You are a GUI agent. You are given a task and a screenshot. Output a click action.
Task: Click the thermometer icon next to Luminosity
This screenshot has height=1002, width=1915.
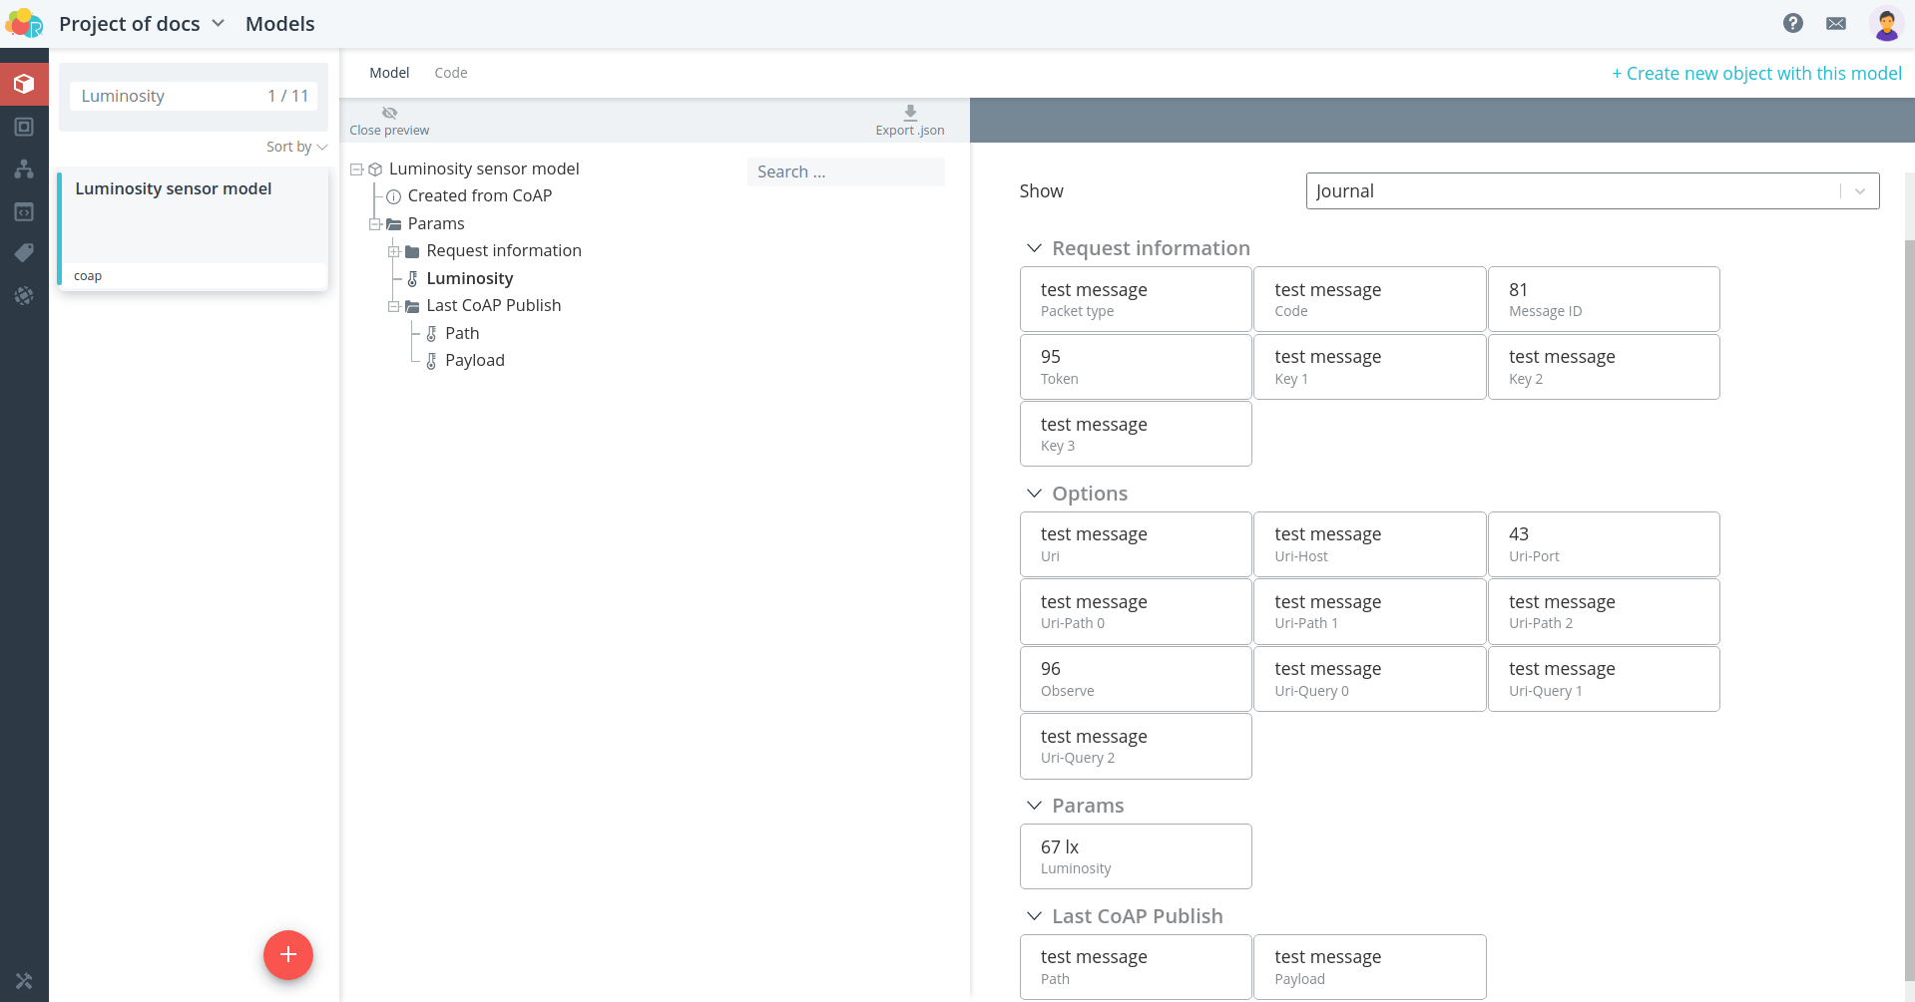pyautogui.click(x=412, y=278)
